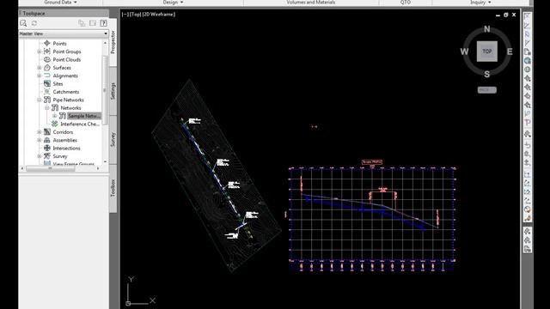Expand the Survey tree node

pyautogui.click(x=40, y=156)
